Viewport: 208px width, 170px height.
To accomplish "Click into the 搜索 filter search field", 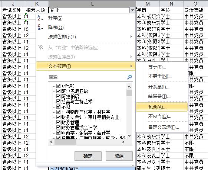I will click(88, 77).
